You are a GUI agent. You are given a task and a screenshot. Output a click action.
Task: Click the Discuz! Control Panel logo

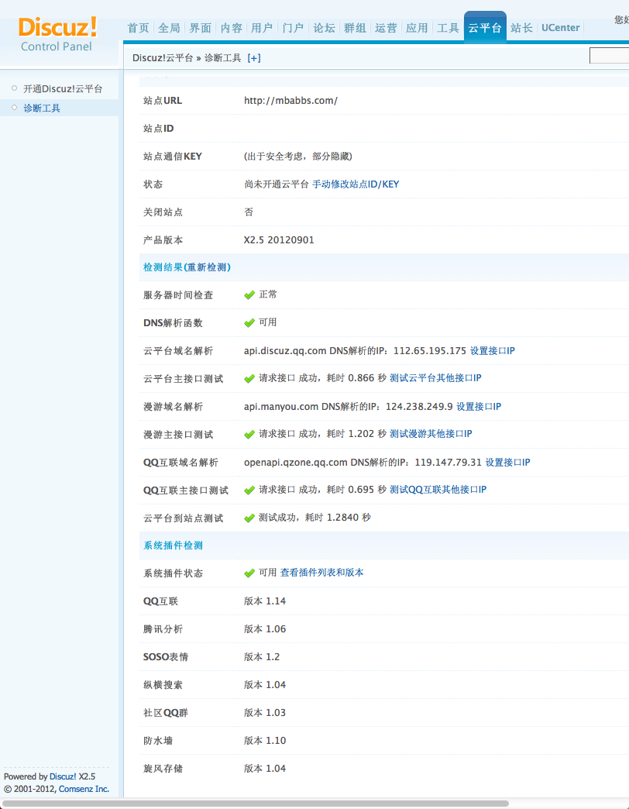pyautogui.click(x=57, y=34)
